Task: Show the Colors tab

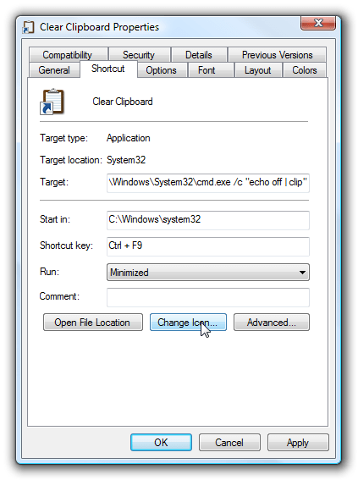Action: click(305, 70)
